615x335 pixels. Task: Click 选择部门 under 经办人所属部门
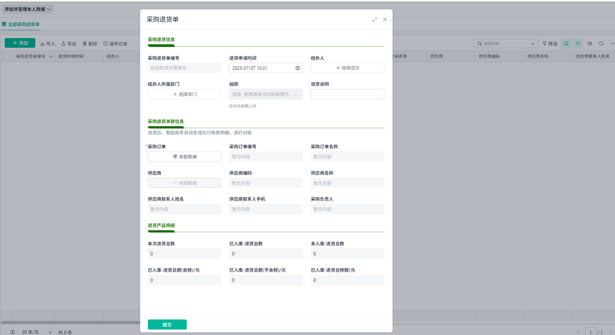184,94
